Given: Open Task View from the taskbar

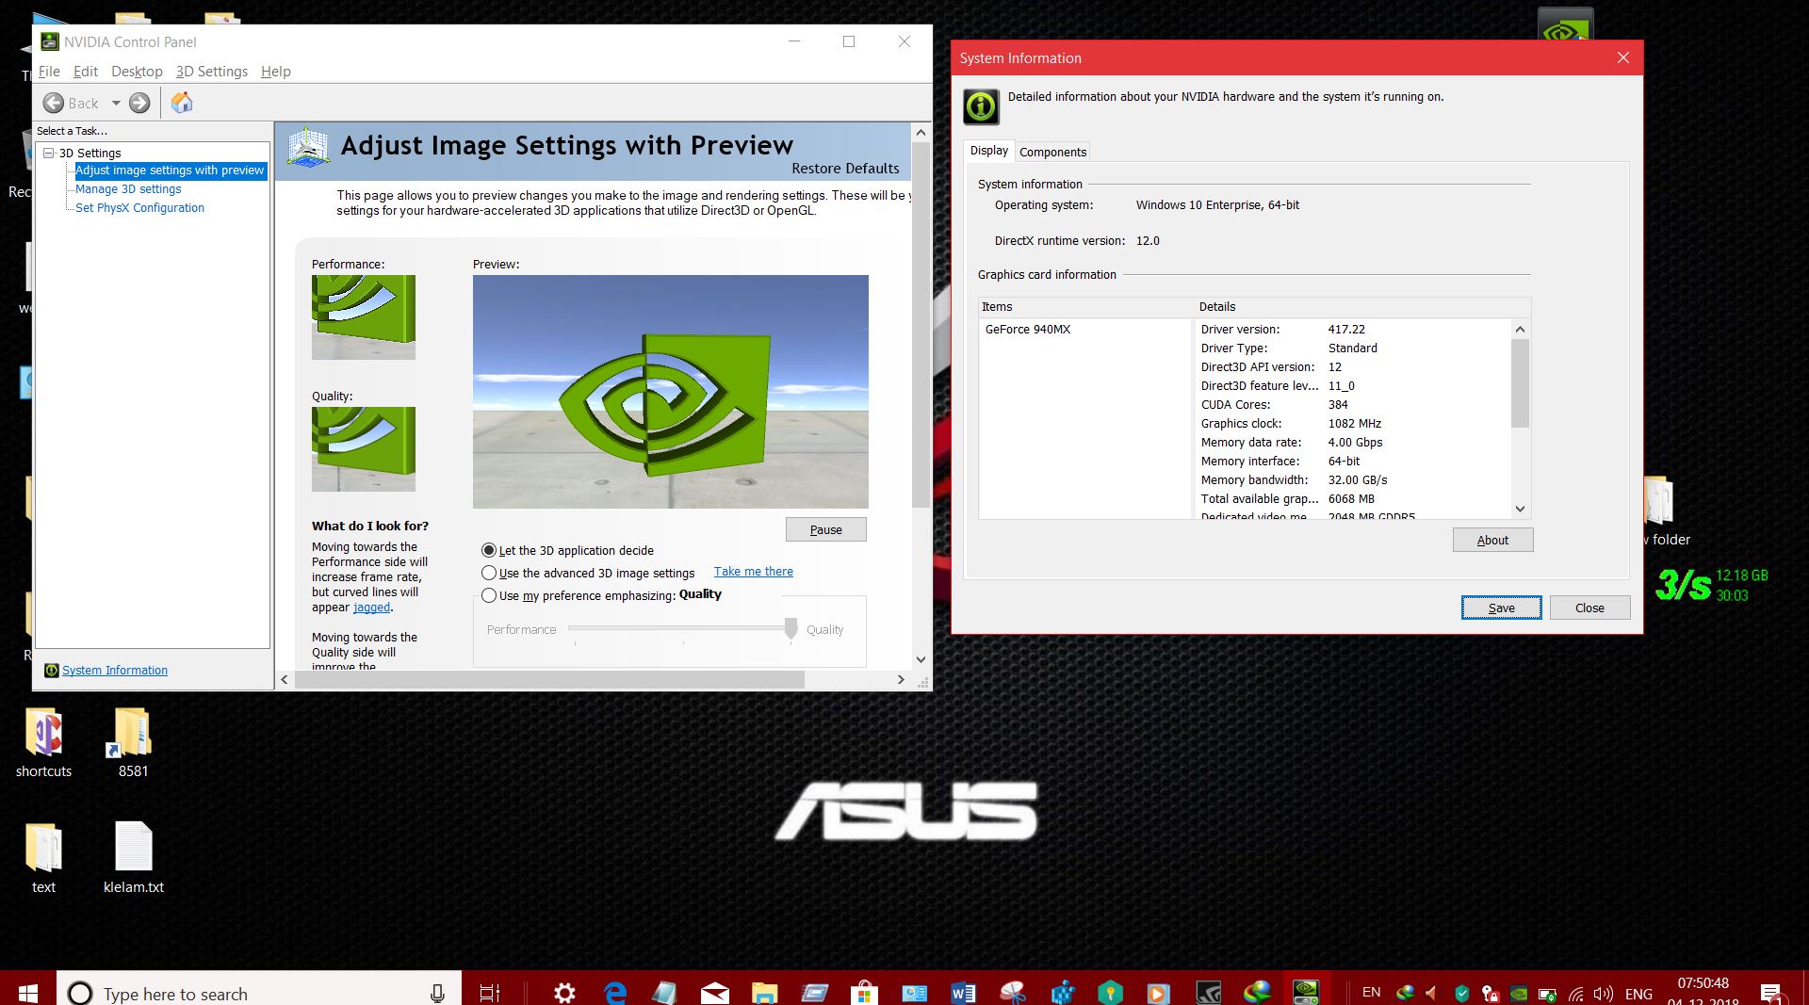Looking at the screenshot, I should tap(489, 993).
